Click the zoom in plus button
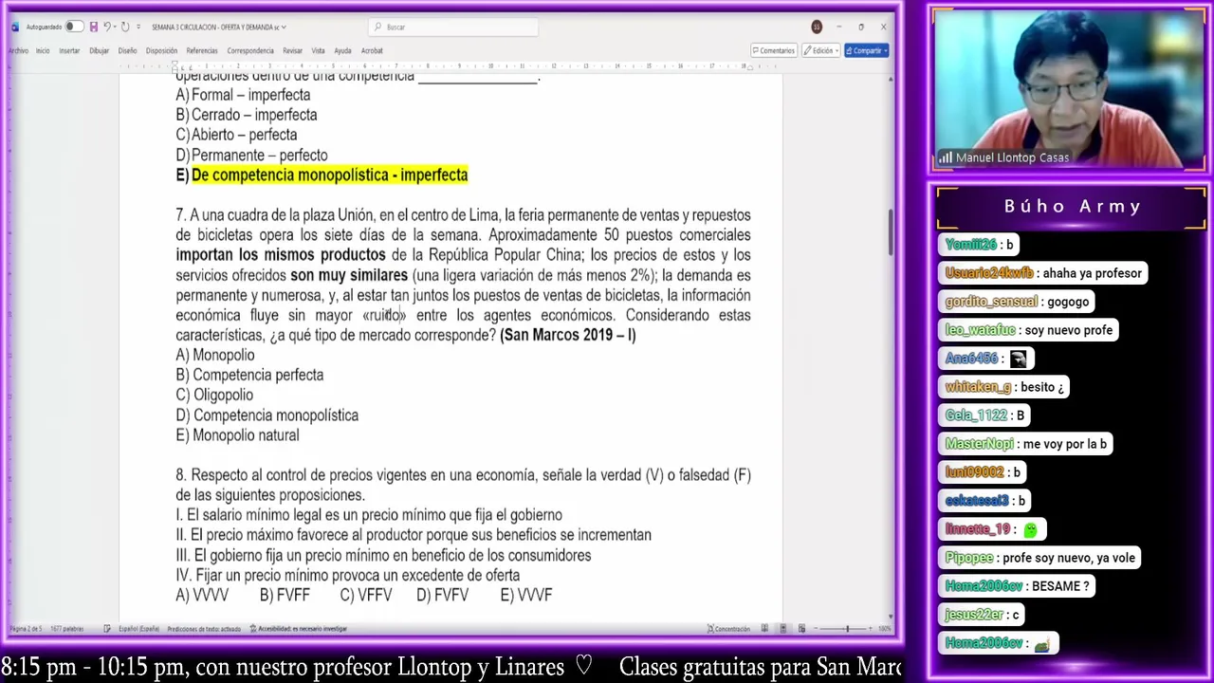The height and width of the screenshot is (683, 1214). click(x=872, y=629)
